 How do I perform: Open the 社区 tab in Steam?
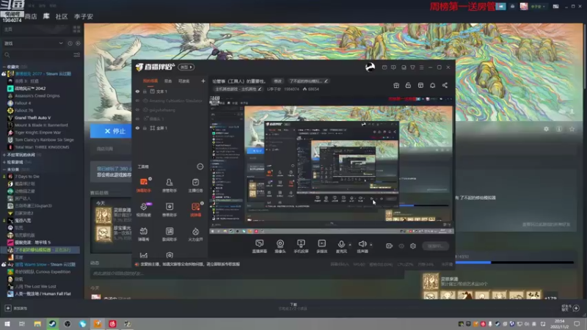[62, 16]
